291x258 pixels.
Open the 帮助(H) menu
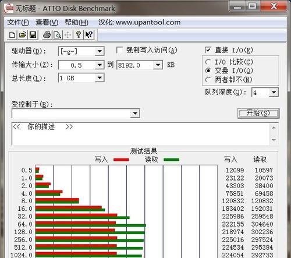(77, 22)
